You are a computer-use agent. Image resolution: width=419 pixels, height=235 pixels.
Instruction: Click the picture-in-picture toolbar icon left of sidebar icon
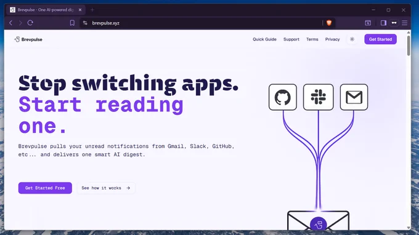pos(368,23)
